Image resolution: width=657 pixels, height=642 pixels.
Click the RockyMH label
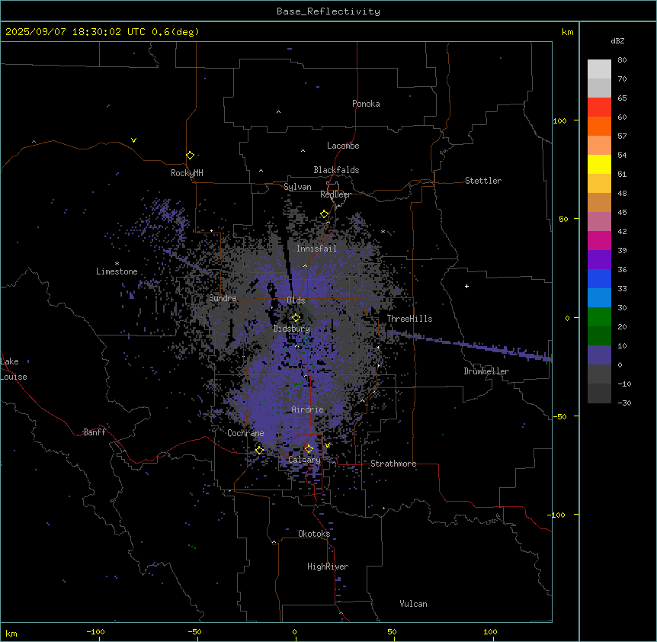coord(187,173)
